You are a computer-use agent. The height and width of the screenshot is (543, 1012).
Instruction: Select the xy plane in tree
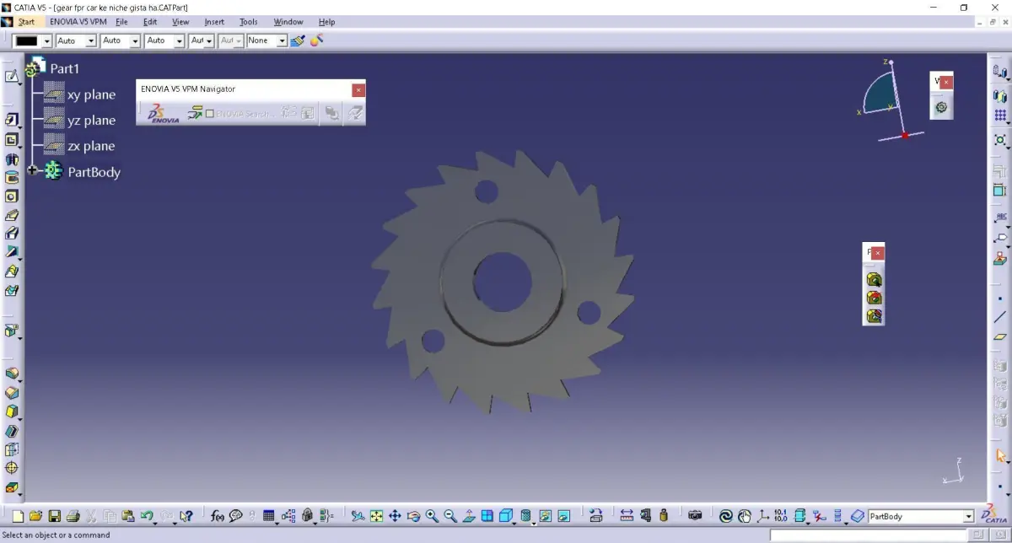(x=91, y=94)
